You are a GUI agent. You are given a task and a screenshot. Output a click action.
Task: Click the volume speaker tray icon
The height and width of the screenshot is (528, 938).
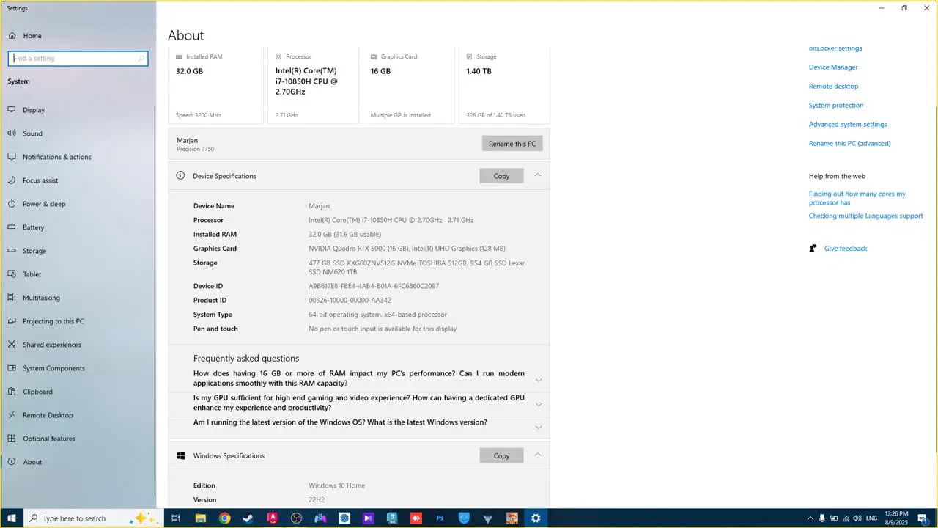coord(857,518)
